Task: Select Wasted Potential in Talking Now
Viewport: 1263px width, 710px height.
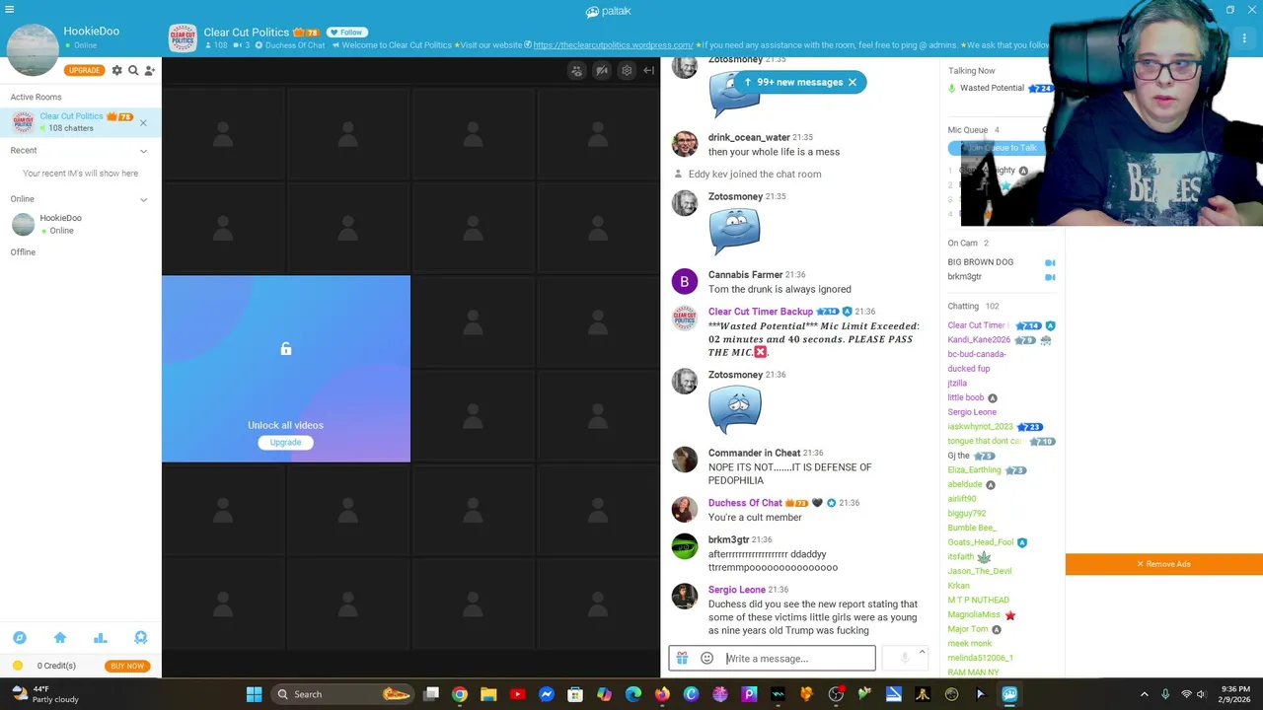Action: pyautogui.click(x=992, y=88)
